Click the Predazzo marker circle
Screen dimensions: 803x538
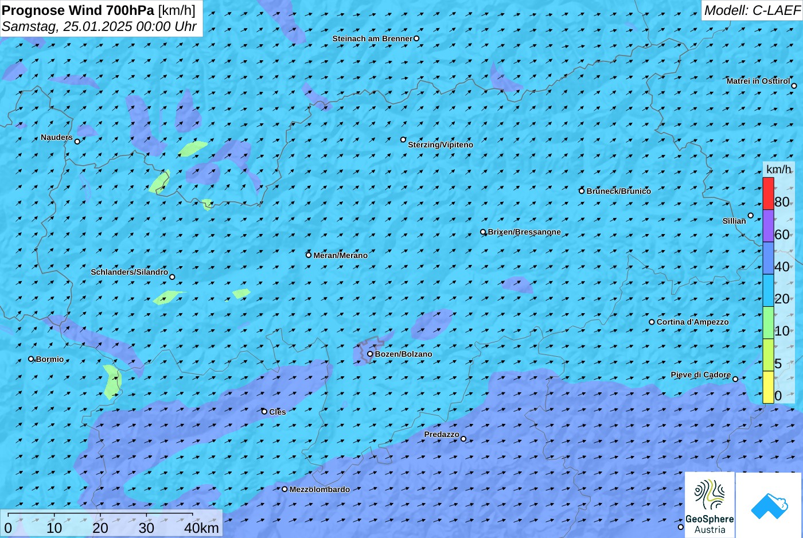[463, 439]
